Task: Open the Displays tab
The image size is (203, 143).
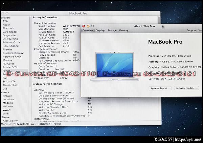Action: 100,30
